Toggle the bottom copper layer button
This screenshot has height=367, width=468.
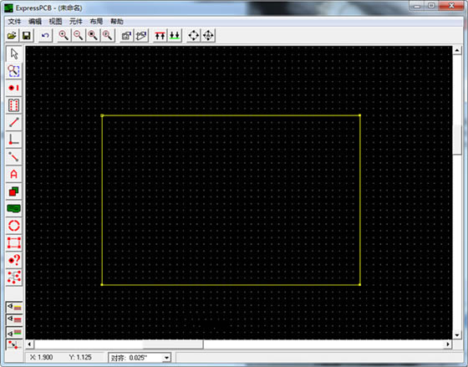pos(14,333)
